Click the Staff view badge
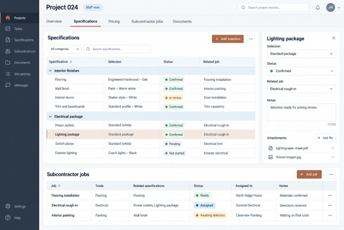The height and width of the screenshot is (230, 344). coord(92,7)
